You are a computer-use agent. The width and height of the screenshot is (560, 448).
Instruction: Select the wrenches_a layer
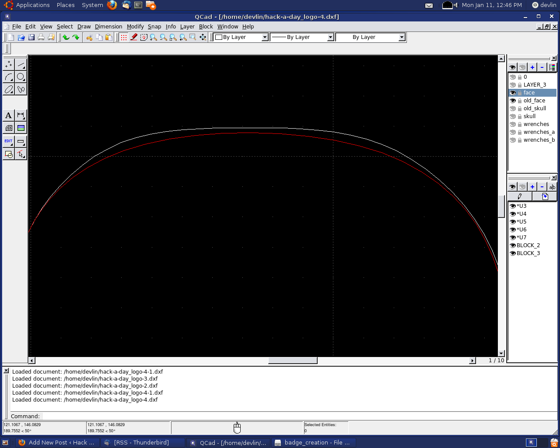539,132
